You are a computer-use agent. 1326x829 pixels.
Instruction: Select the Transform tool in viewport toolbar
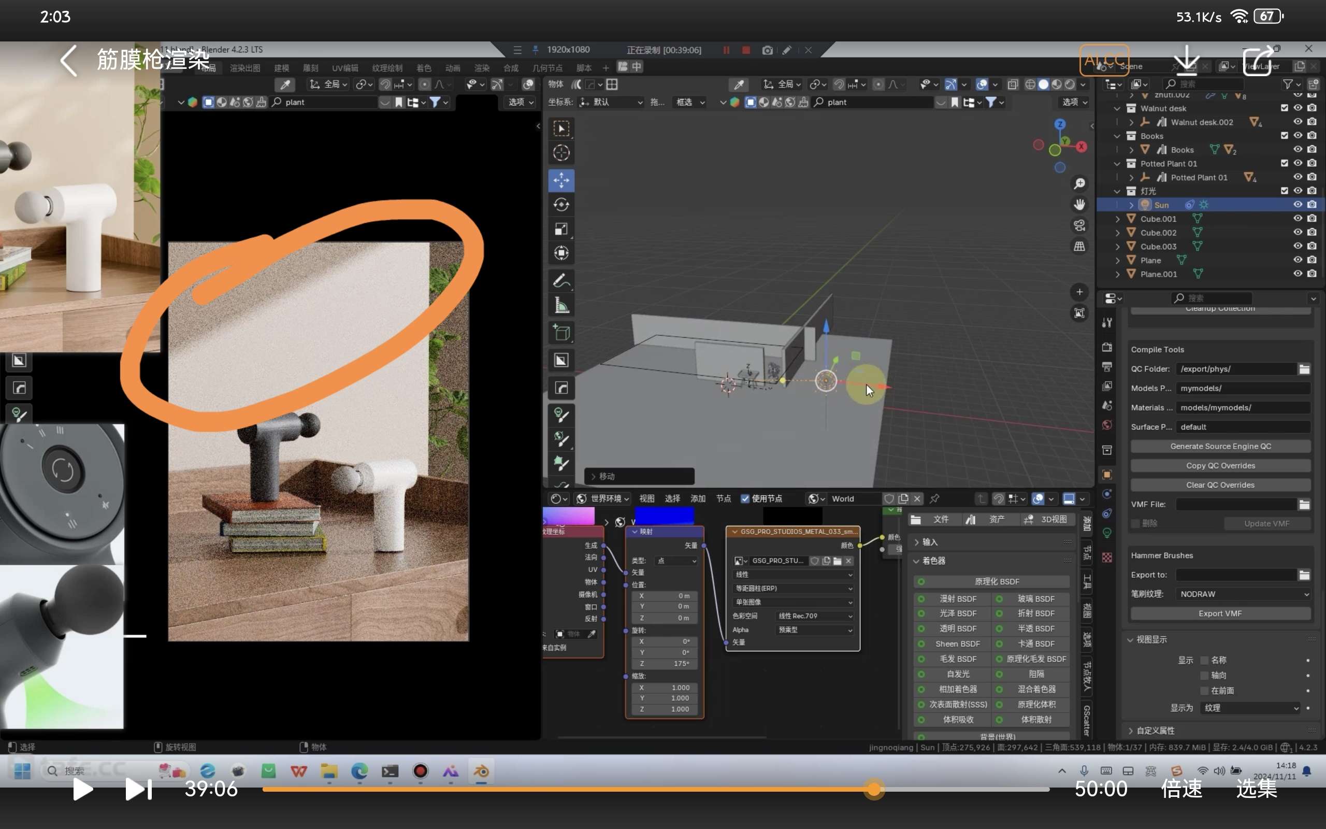(x=561, y=253)
